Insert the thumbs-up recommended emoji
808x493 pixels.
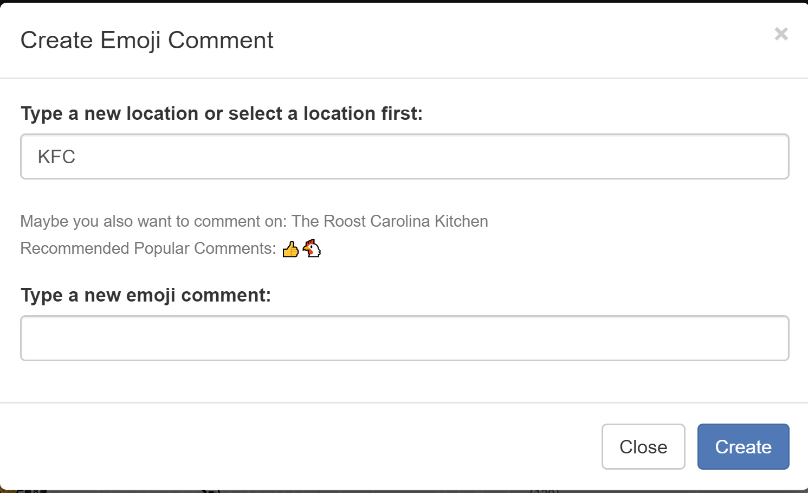pyautogui.click(x=290, y=249)
